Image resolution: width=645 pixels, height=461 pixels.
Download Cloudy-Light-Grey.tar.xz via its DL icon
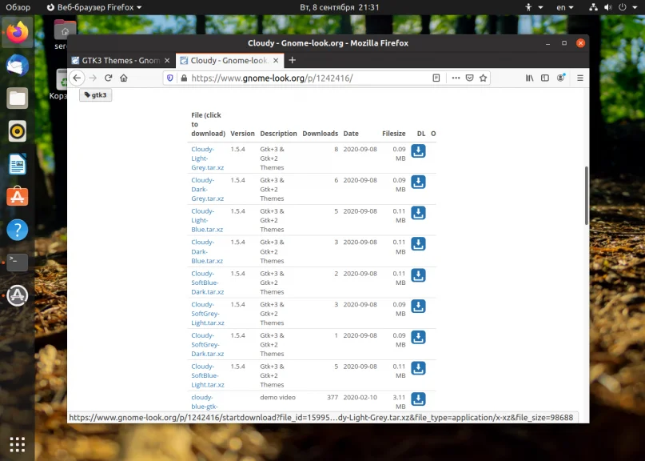point(418,150)
